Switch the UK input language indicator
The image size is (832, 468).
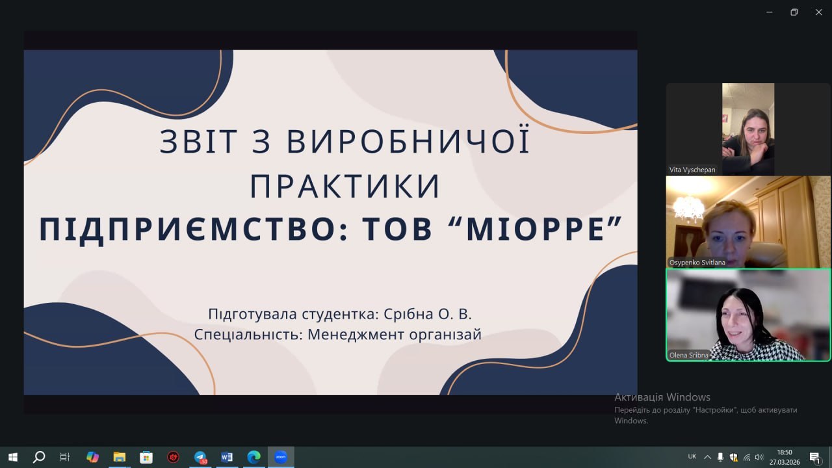coord(692,457)
